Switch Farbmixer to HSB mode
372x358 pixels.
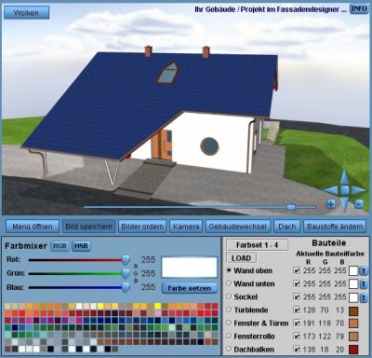[81, 246]
